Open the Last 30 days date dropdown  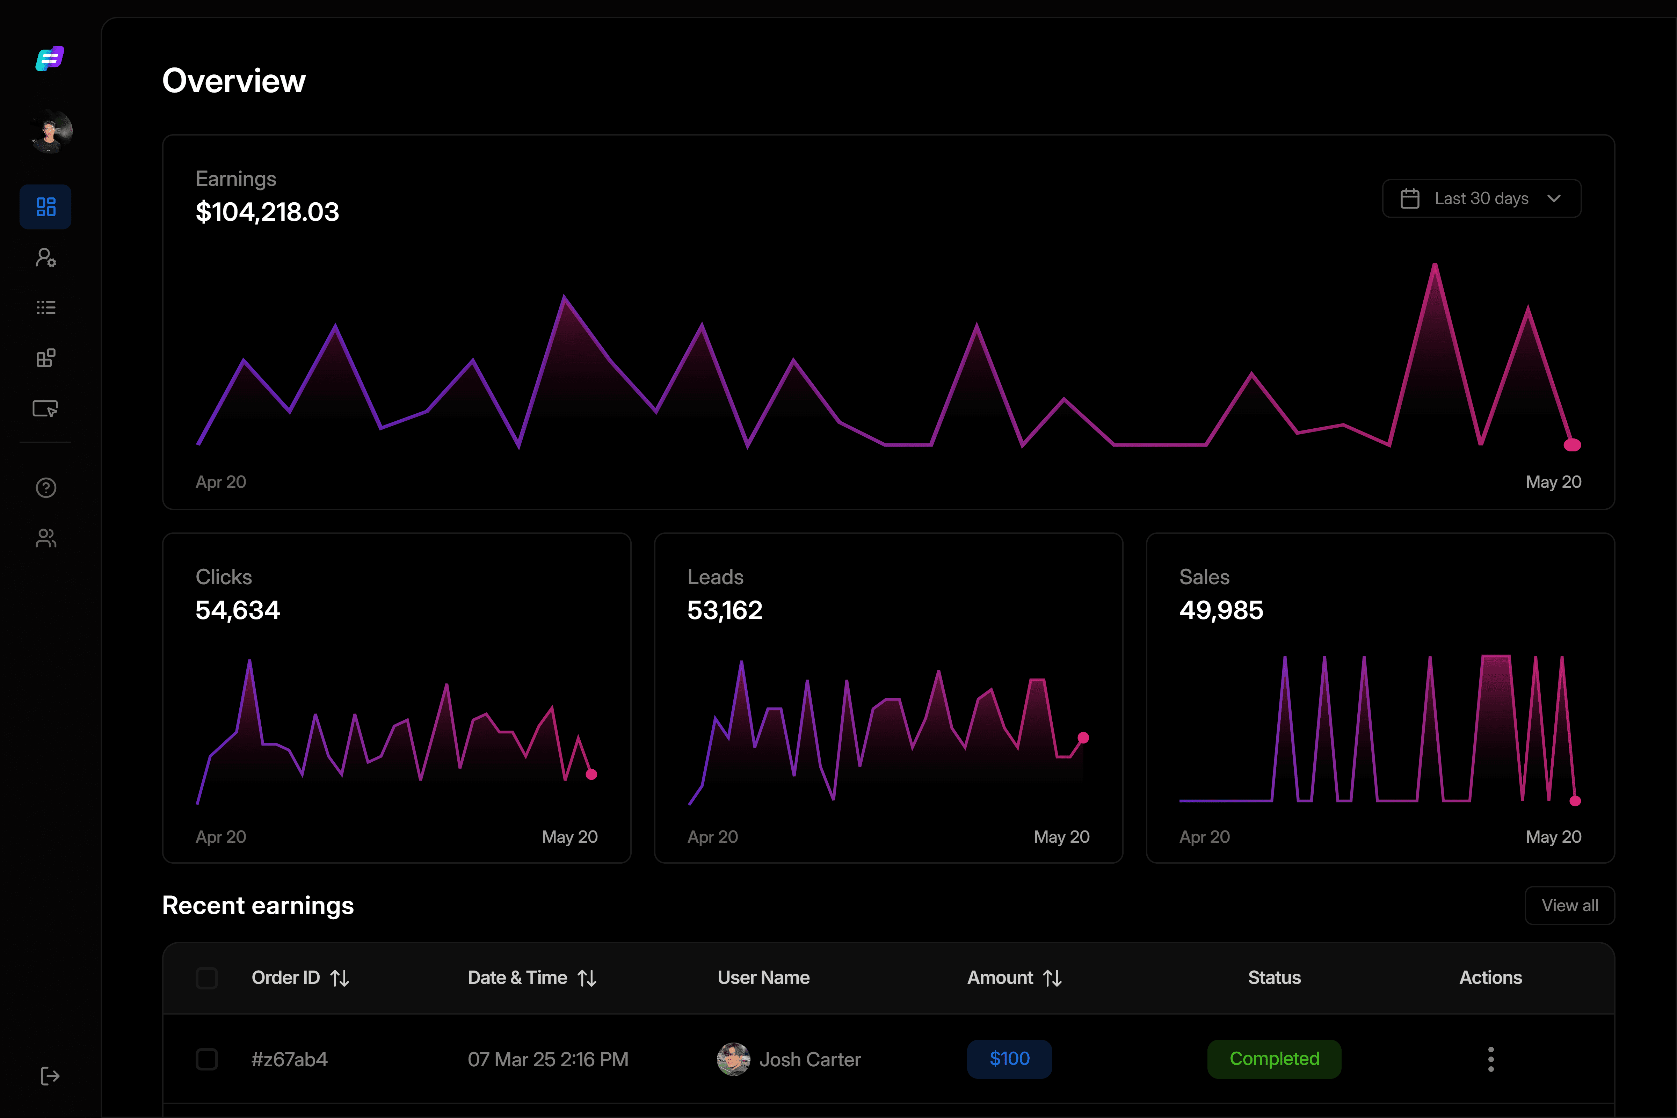tap(1482, 198)
